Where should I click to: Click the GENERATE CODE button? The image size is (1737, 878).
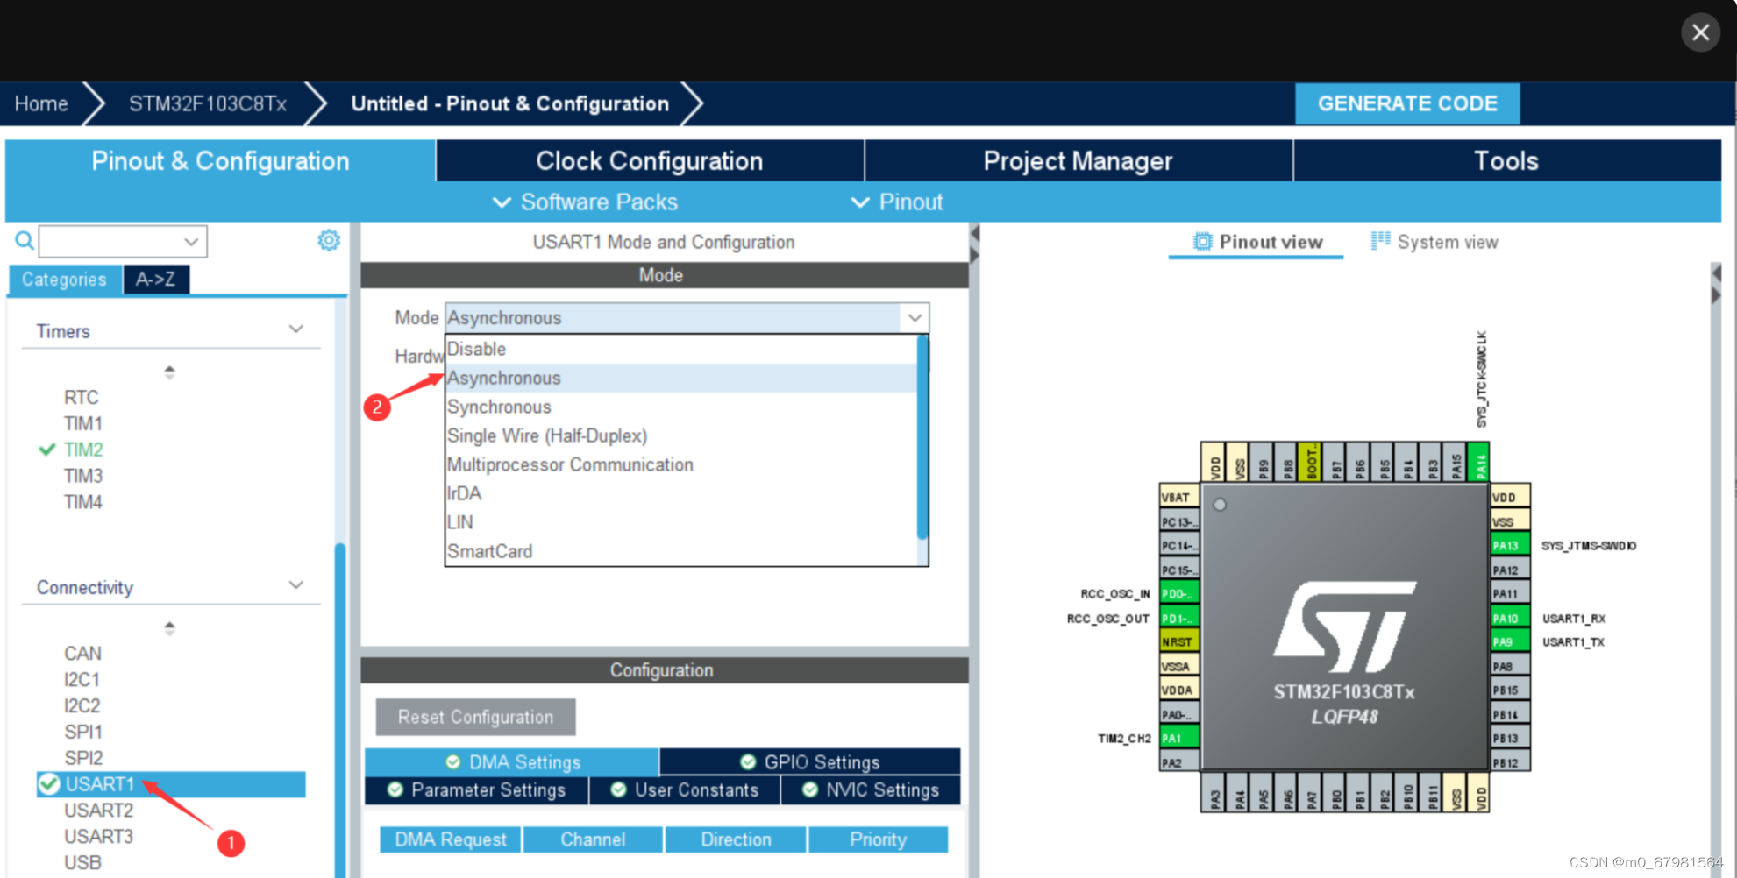pyautogui.click(x=1407, y=103)
